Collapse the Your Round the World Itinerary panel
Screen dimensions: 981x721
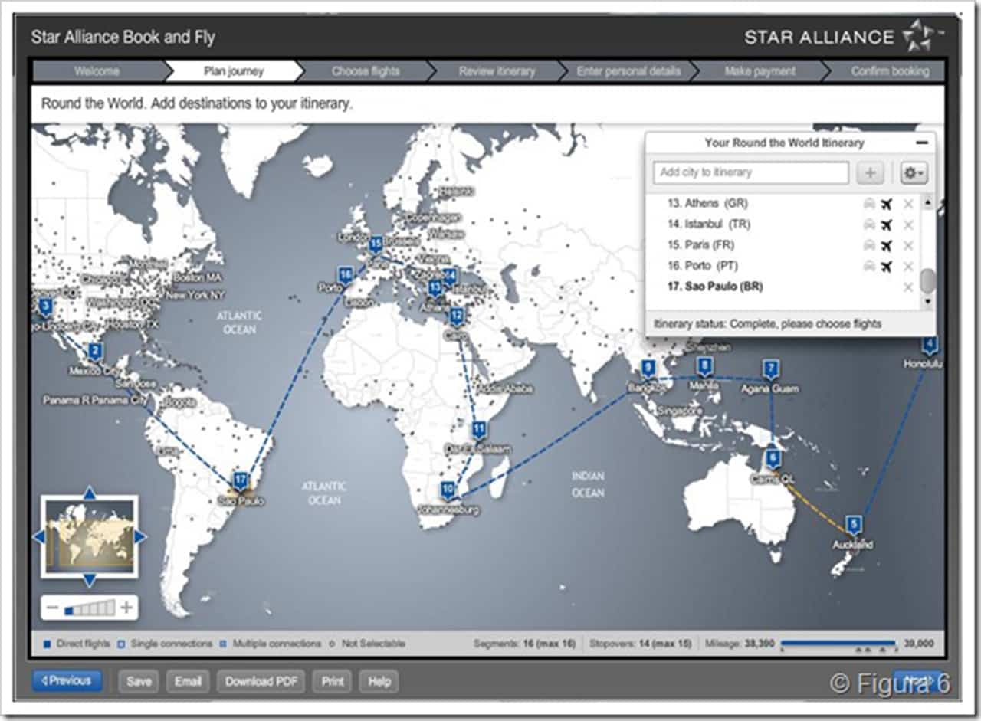(x=922, y=143)
